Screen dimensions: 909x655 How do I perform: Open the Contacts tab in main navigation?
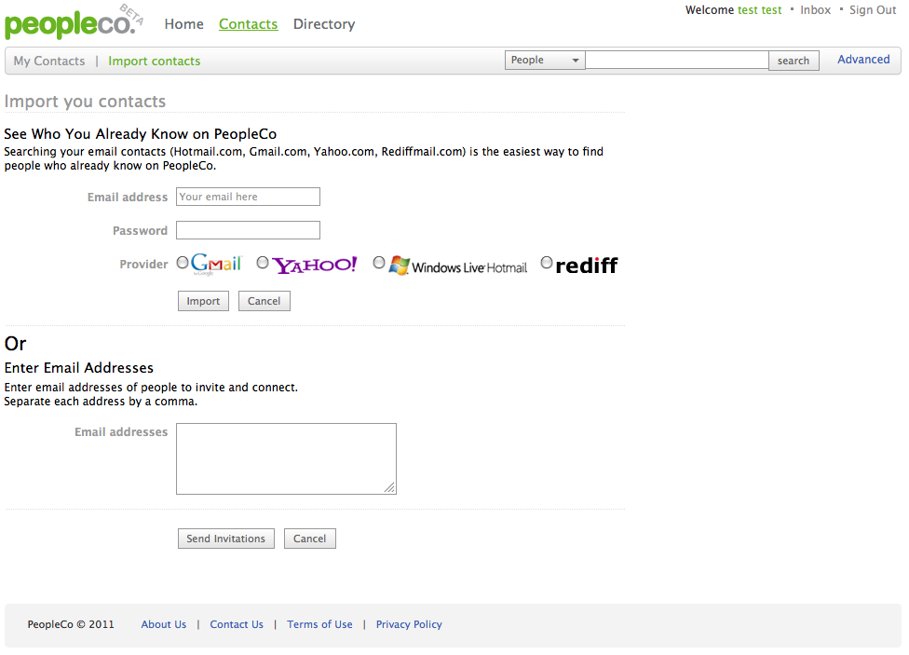tap(248, 24)
